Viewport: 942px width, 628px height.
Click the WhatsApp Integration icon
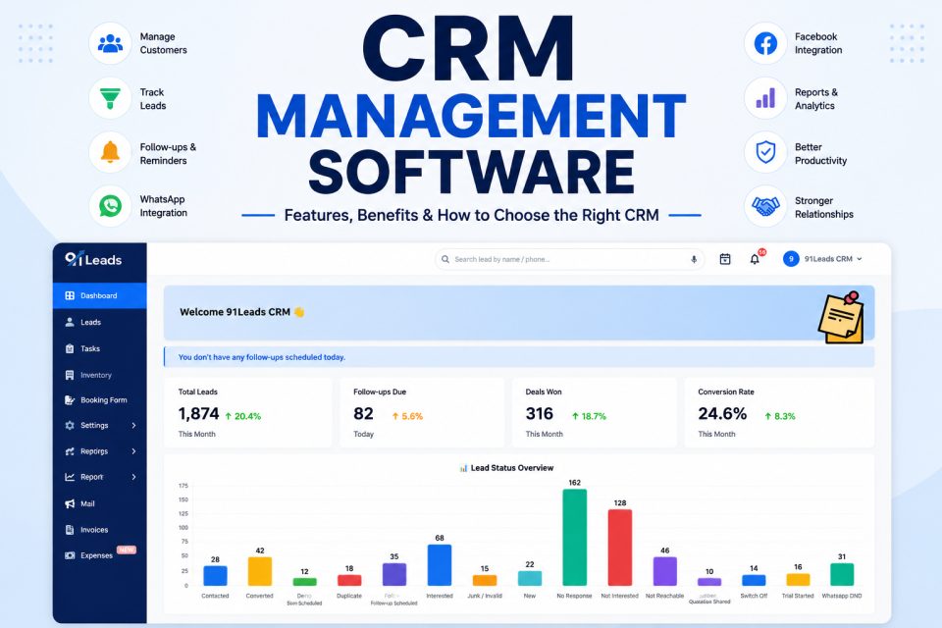pos(110,206)
